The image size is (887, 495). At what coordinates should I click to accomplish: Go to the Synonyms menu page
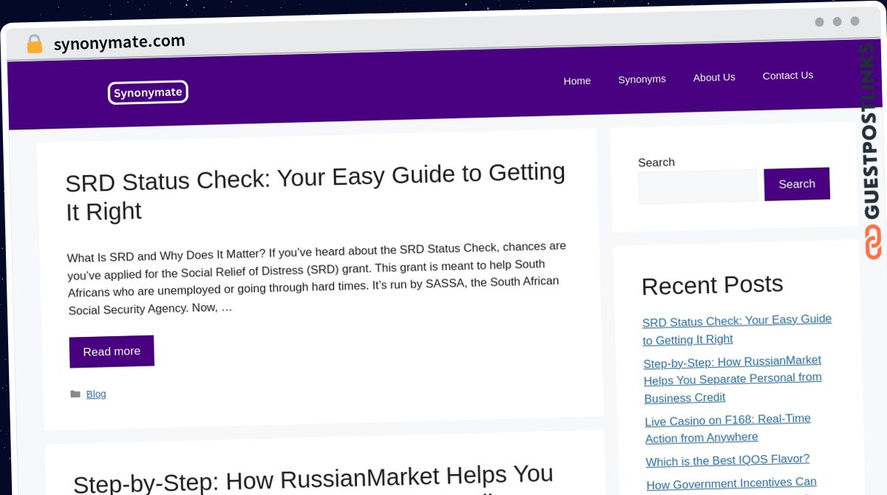click(642, 79)
